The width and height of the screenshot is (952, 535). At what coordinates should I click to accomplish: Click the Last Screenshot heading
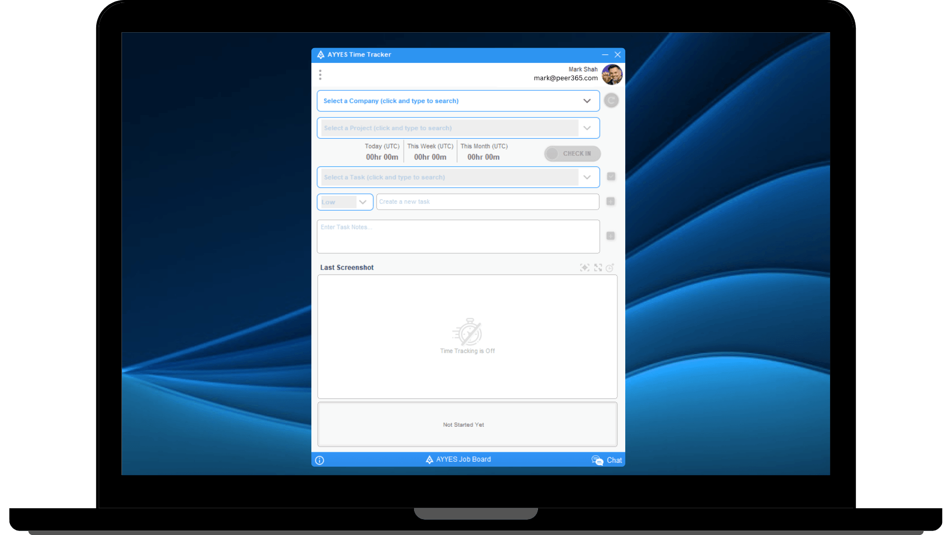347,267
